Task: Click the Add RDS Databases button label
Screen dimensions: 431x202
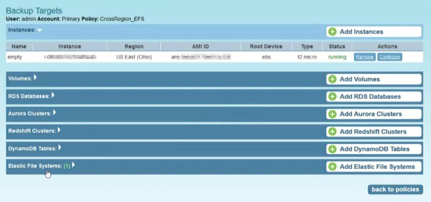Action: 370,97
